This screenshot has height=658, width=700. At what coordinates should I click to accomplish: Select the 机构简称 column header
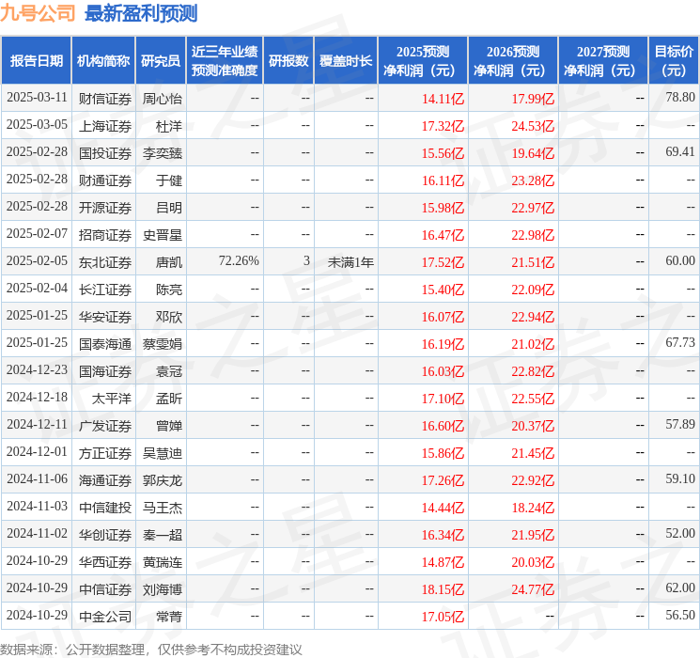[103, 61]
